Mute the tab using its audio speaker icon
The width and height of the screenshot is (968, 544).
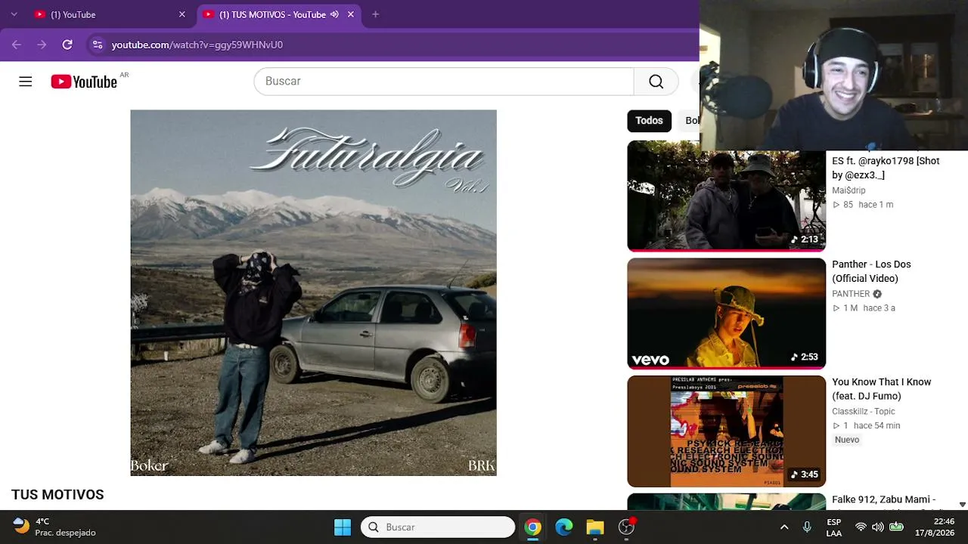point(334,14)
